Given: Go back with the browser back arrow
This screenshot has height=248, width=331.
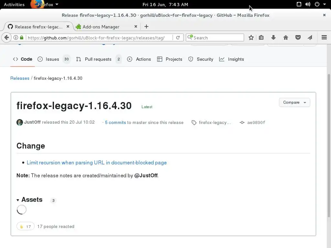Looking at the screenshot, I should coord(6,37).
